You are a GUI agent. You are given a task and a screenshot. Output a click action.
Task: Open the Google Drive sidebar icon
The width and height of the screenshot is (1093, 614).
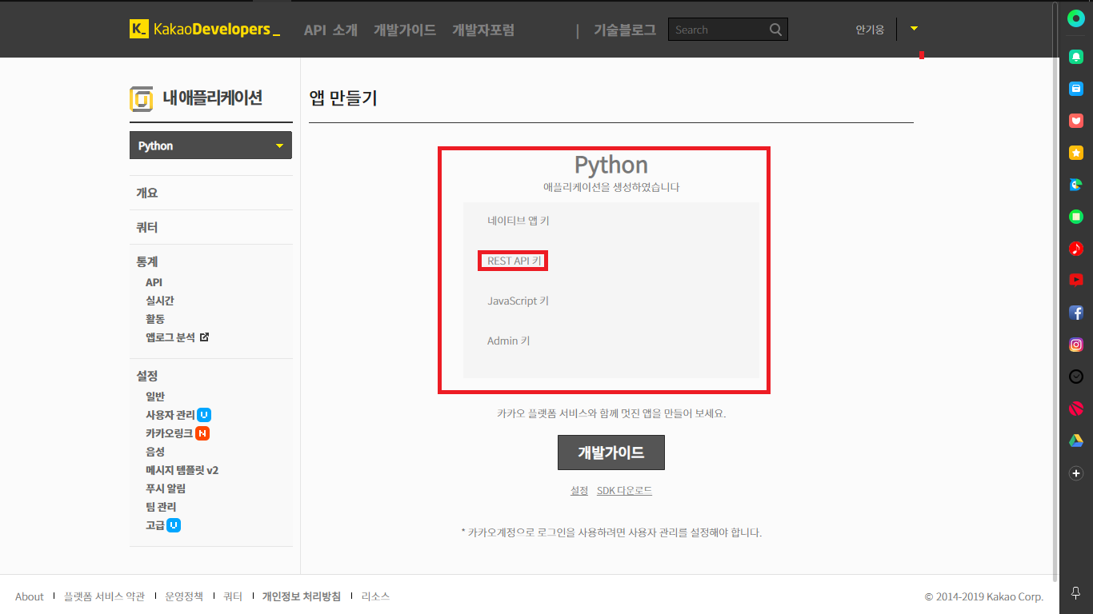click(x=1076, y=441)
